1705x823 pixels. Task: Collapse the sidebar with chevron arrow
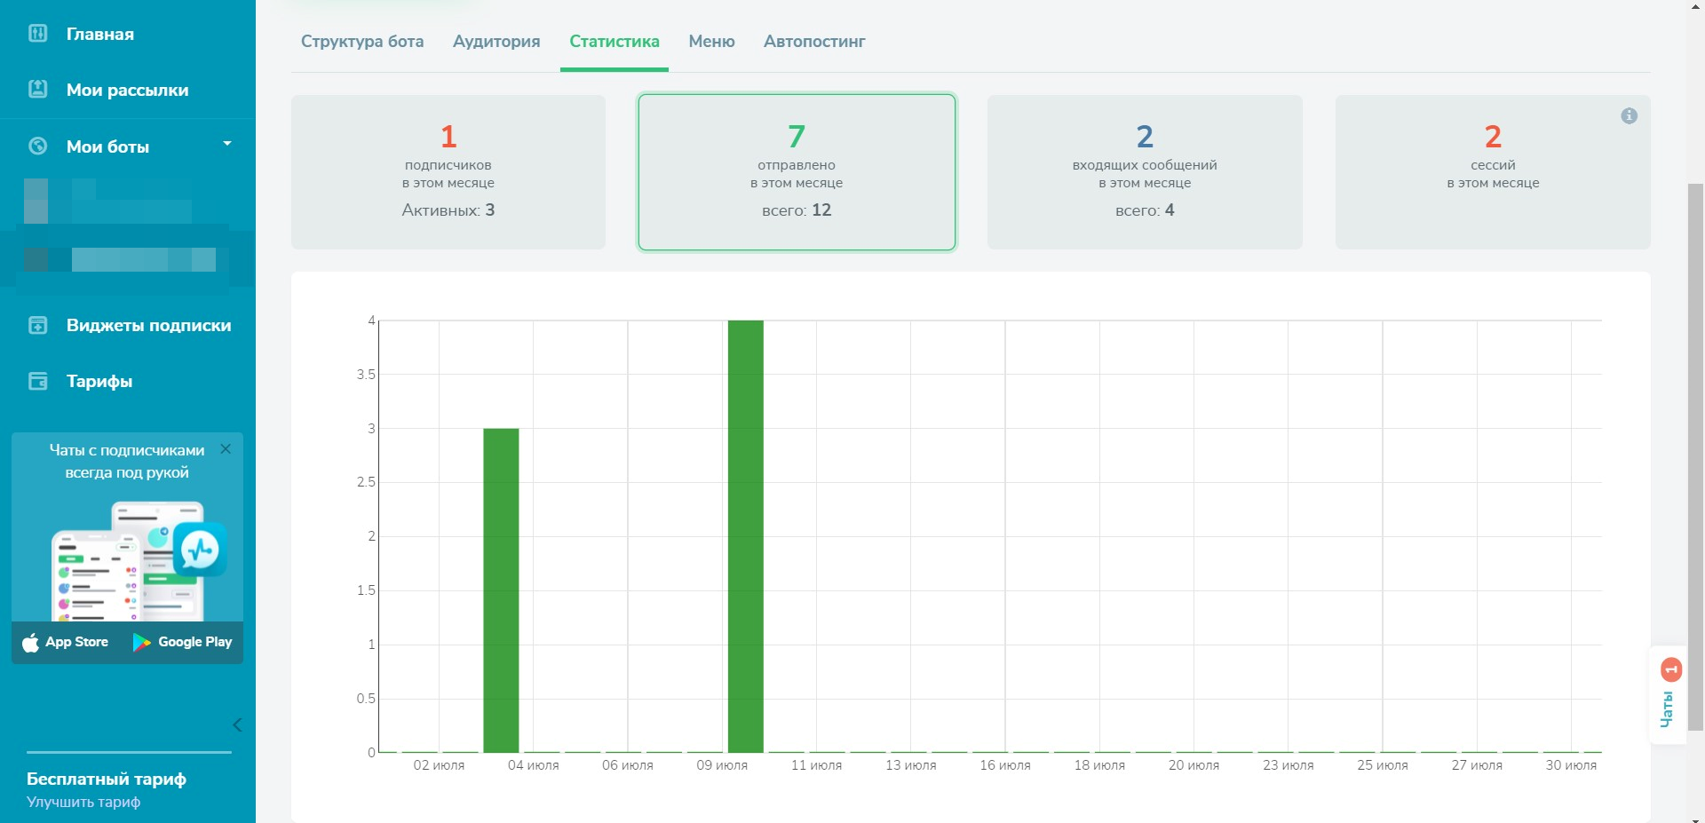236,725
